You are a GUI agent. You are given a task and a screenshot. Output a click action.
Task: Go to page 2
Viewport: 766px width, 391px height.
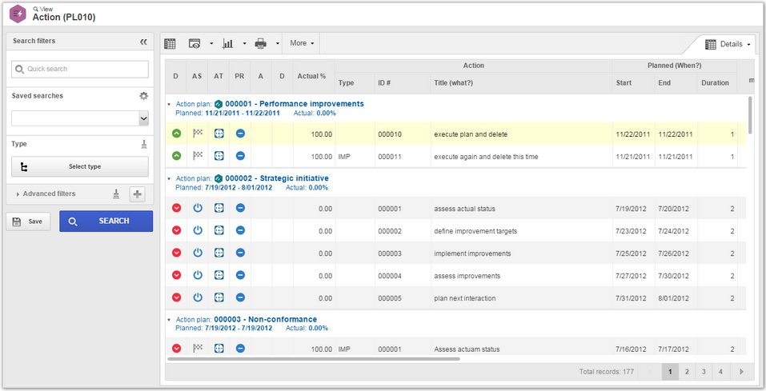point(687,372)
